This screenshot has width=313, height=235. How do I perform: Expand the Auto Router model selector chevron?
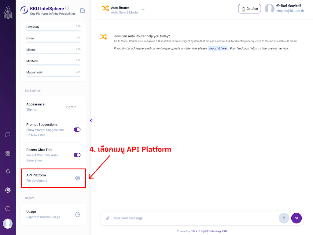pos(143,9)
